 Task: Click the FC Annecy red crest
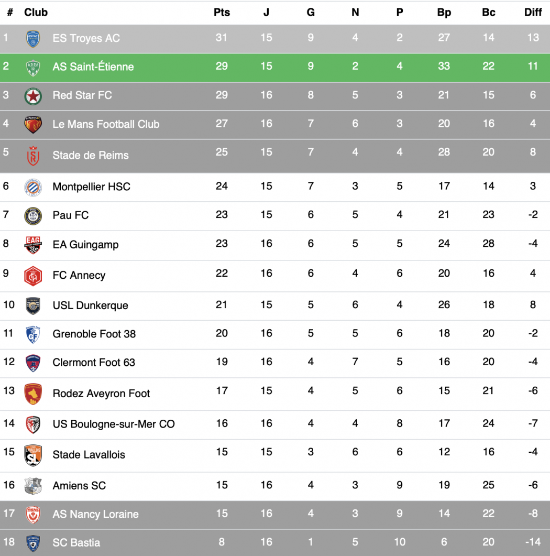(33, 276)
